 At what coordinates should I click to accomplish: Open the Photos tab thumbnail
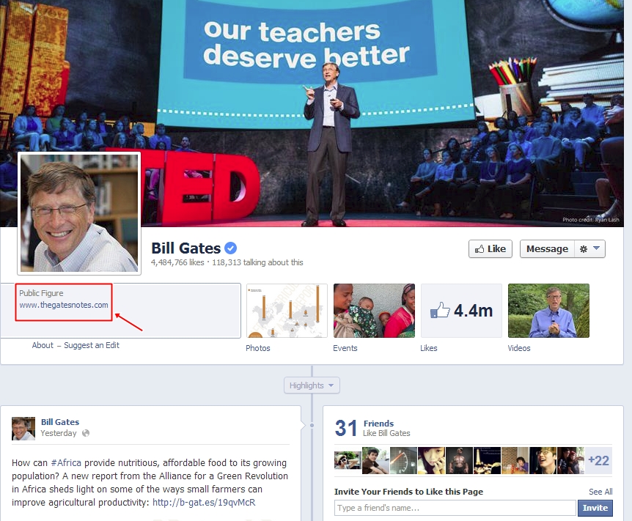click(287, 311)
